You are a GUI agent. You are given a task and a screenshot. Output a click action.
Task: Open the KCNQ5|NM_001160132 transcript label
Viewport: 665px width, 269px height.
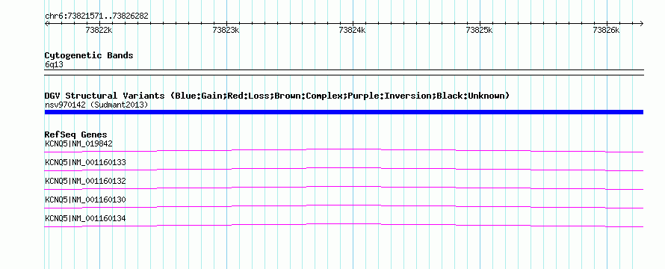tap(85, 181)
